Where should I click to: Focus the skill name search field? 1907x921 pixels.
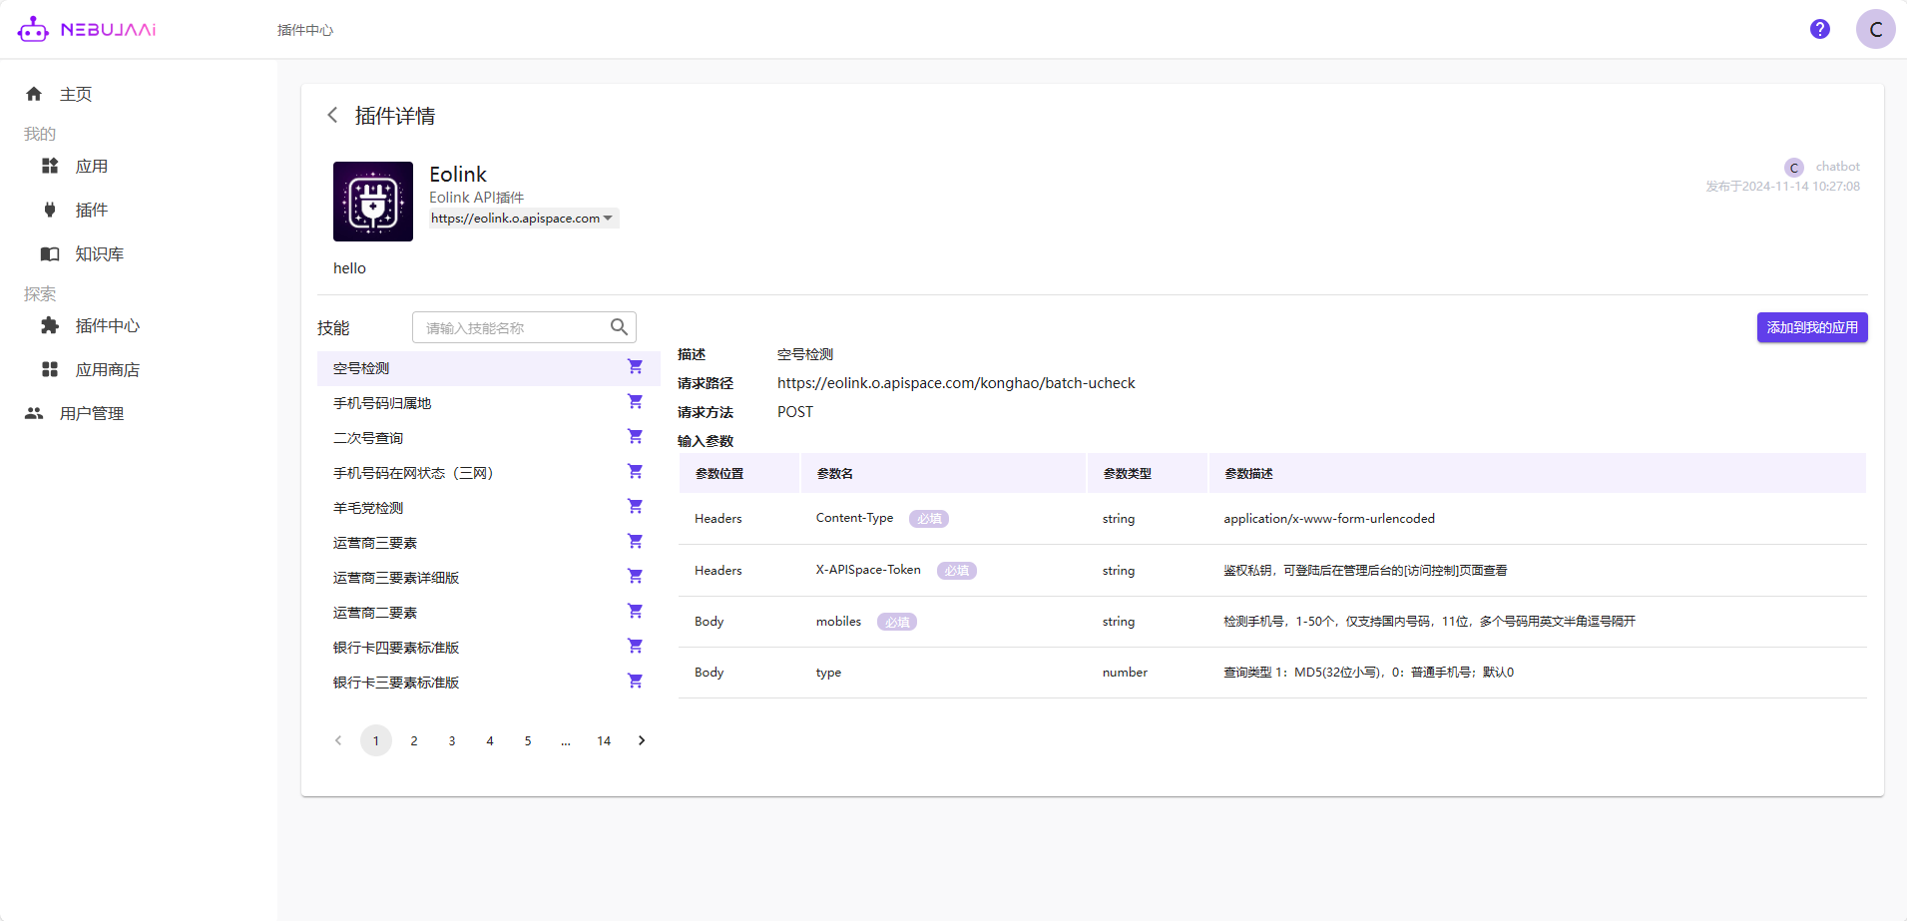click(509, 327)
